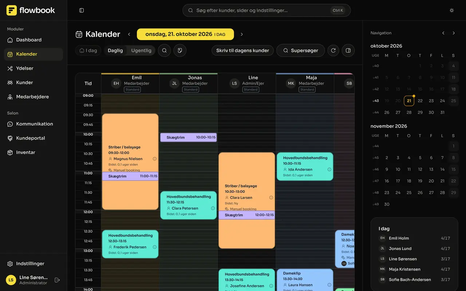The image size is (466, 291).
Task: Click info icon on Clara Larsen's booking
Action: [x=271, y=198]
